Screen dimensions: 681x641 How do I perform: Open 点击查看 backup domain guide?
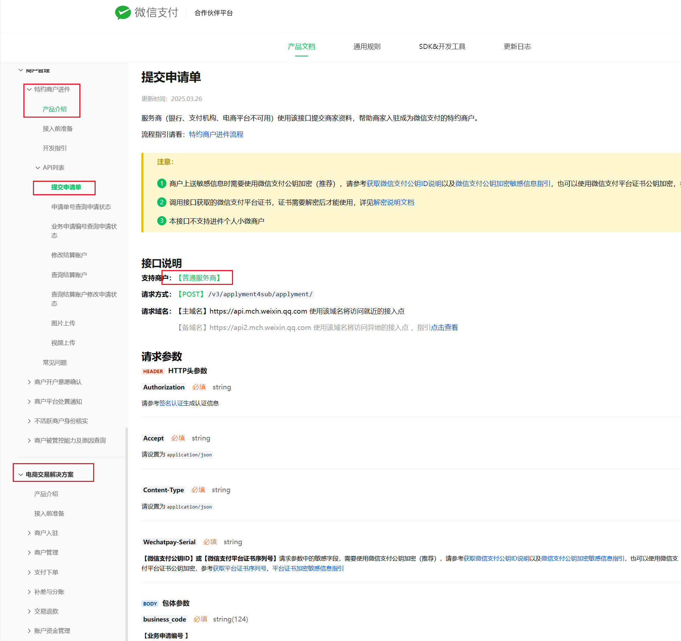[x=444, y=327]
